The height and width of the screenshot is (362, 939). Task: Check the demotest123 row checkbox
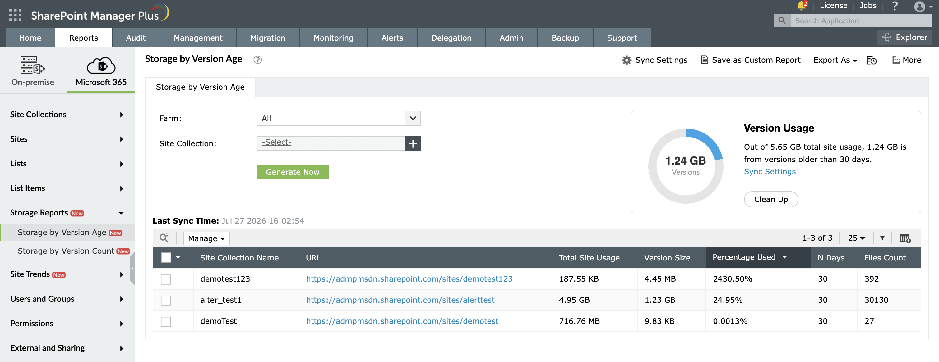point(166,279)
